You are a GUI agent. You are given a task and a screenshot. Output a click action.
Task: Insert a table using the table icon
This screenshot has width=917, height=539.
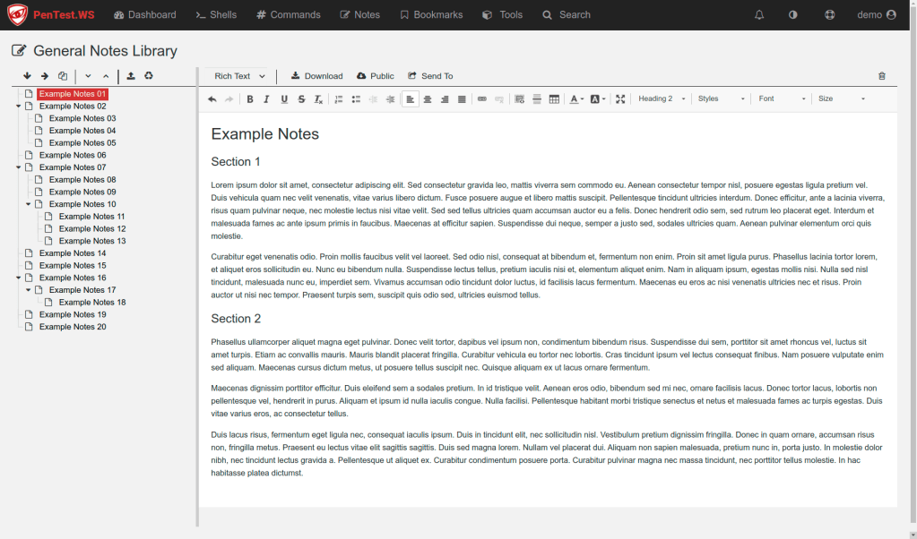click(x=554, y=98)
